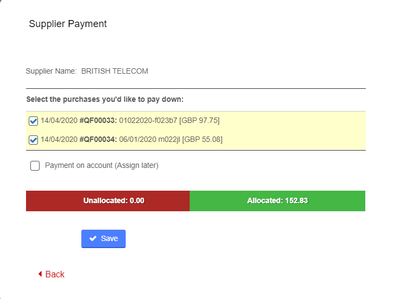The width and height of the screenshot is (394, 299).
Task: Click the BRITISH TELECOM supplier name
Action: [114, 71]
